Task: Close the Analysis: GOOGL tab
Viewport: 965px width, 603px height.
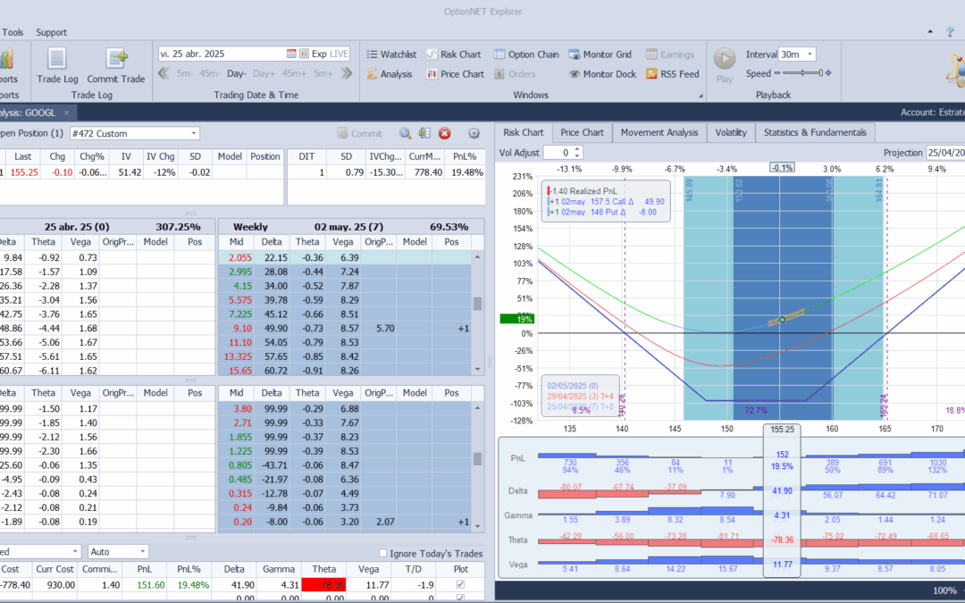Action: click(x=66, y=113)
